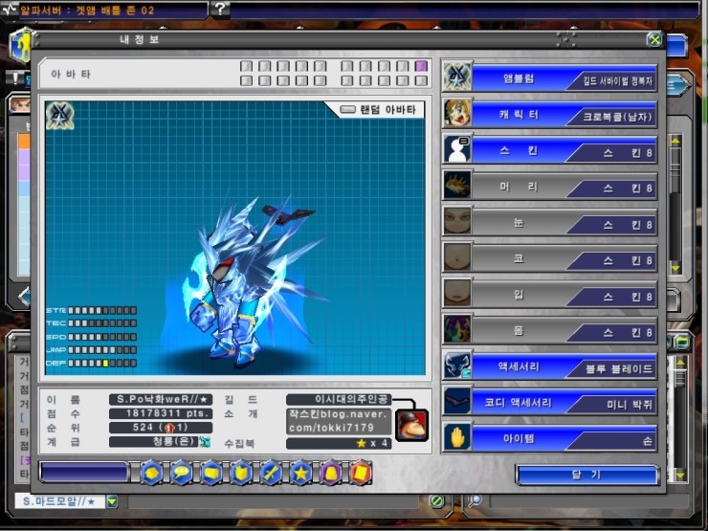Select the 코디 액세서리 category bar
This screenshot has width=708, height=531.
pos(564,402)
